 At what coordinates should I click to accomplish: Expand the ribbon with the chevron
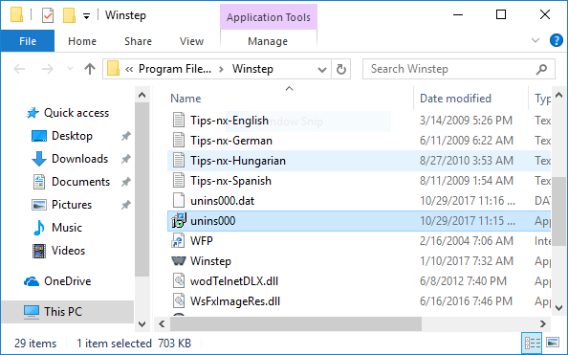(x=535, y=40)
